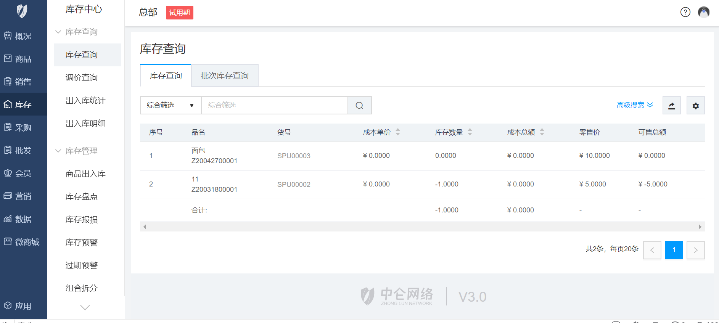Open the 综合筛选 dropdown
This screenshot has height=323, width=719.
pos(171,105)
